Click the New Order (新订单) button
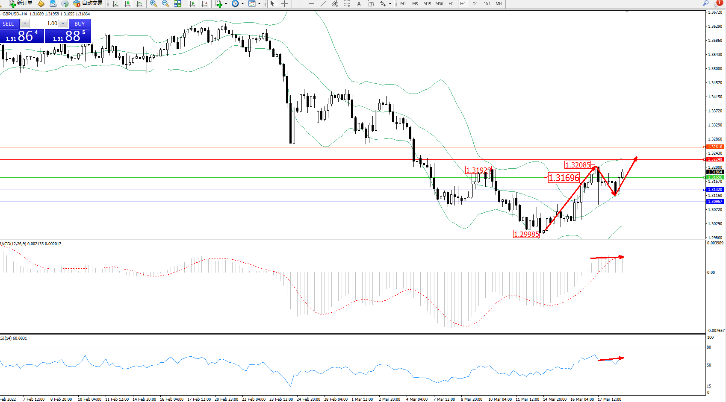This screenshot has width=726, height=402. (21, 3)
